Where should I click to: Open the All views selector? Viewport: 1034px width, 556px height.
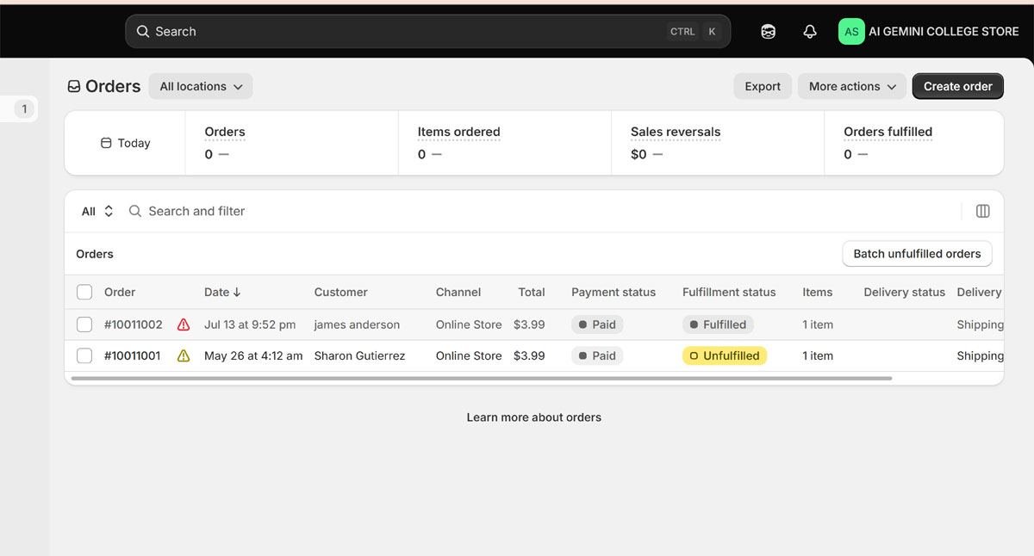coord(97,211)
